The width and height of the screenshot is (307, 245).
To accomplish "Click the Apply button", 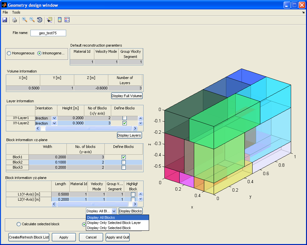I will [64, 237].
